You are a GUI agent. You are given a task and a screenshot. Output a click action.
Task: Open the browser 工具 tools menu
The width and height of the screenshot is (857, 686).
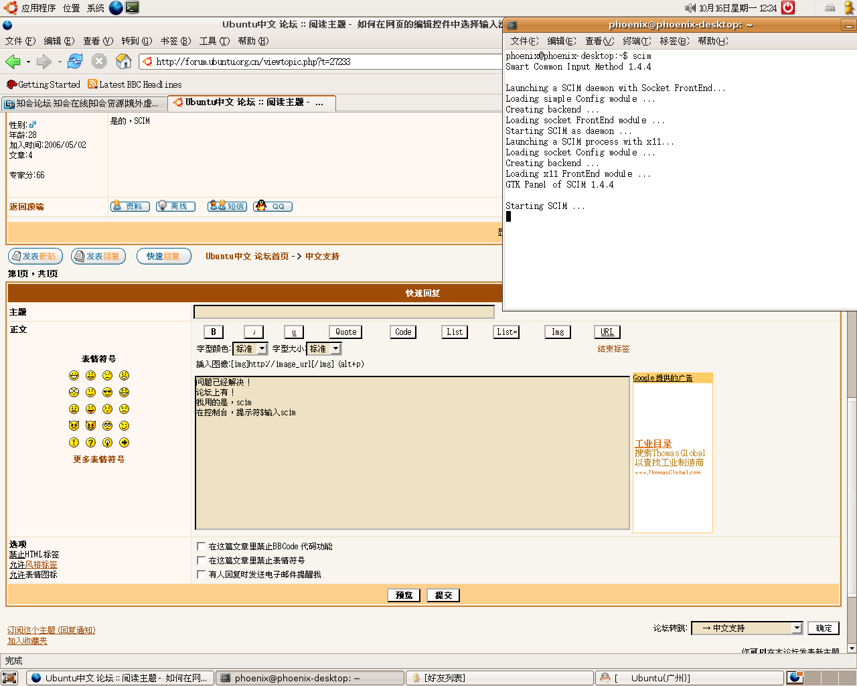coord(214,41)
